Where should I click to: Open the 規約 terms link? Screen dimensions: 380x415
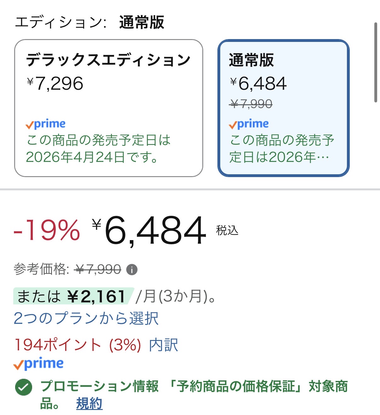coord(89,403)
